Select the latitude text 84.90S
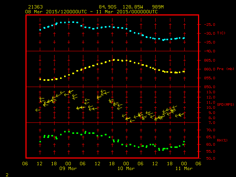The height and width of the screenshot is (177, 236). click(x=108, y=7)
